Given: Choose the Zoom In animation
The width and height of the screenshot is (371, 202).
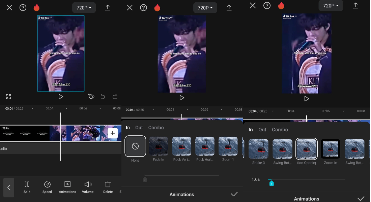Looking at the screenshot, I should (x=331, y=152).
